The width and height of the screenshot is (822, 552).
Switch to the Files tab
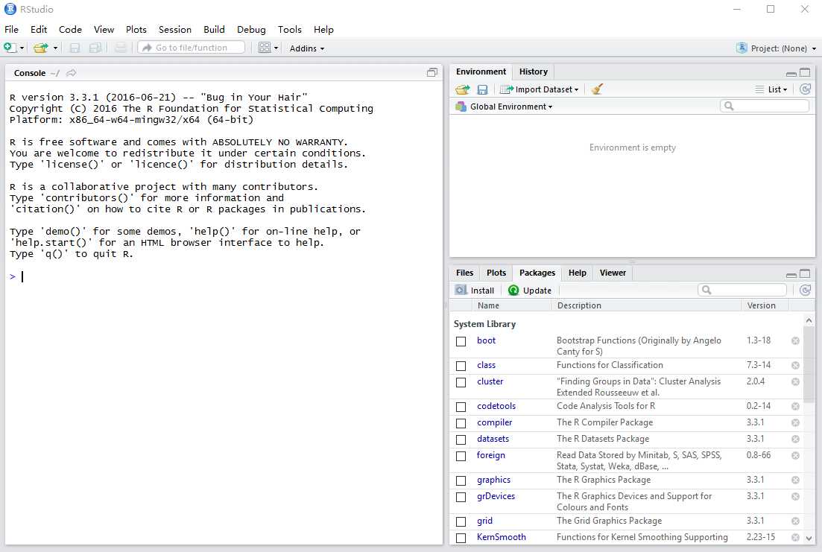pos(464,273)
